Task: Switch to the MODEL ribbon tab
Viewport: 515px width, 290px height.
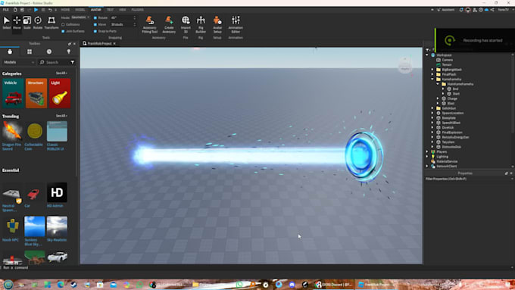Action: [80, 10]
